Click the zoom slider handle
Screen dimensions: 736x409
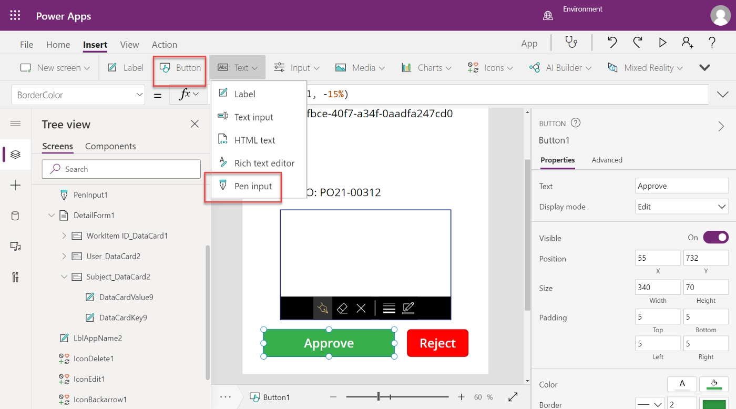[379, 397]
